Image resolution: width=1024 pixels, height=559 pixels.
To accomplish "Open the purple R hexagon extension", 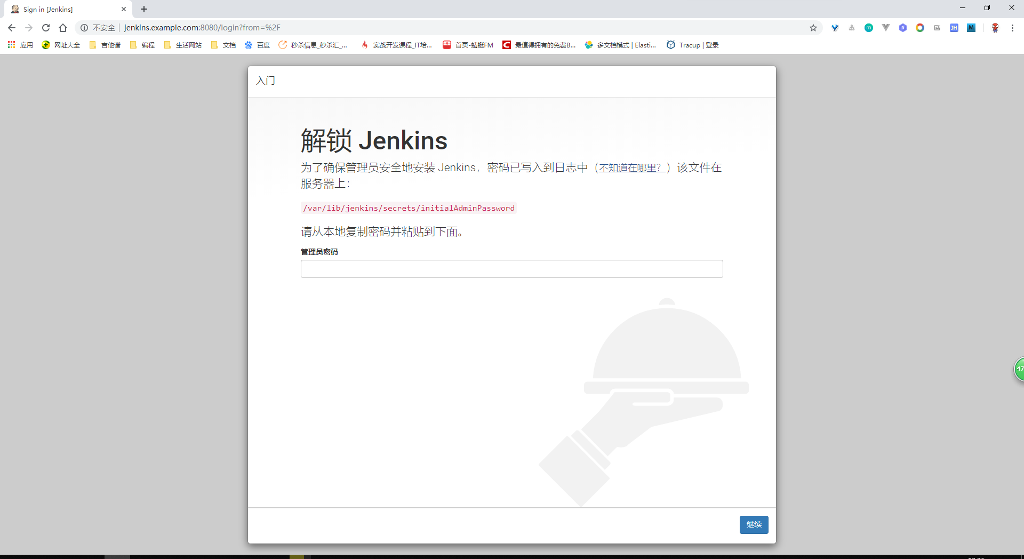I will click(x=903, y=28).
